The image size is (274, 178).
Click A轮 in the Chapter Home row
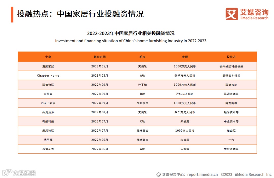coord(142,76)
